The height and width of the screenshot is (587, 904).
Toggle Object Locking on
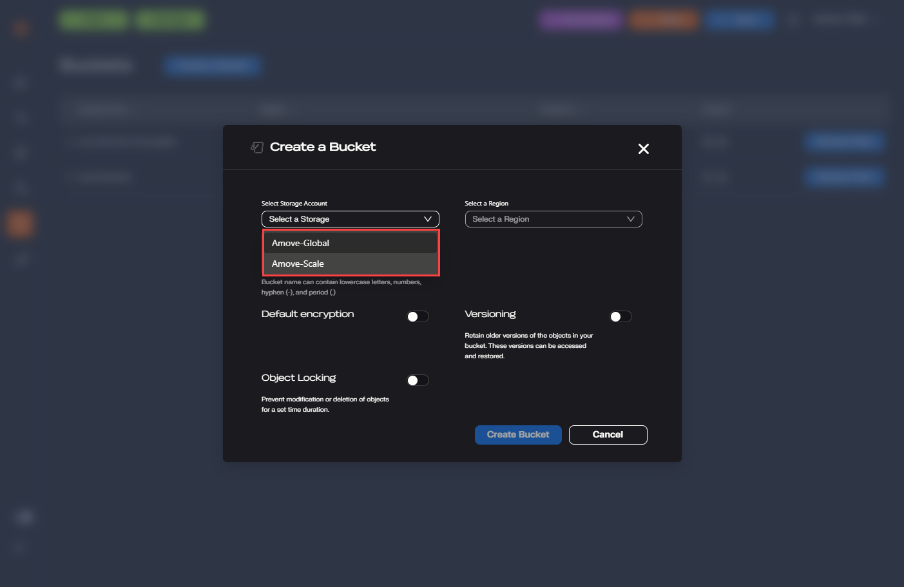pos(418,380)
